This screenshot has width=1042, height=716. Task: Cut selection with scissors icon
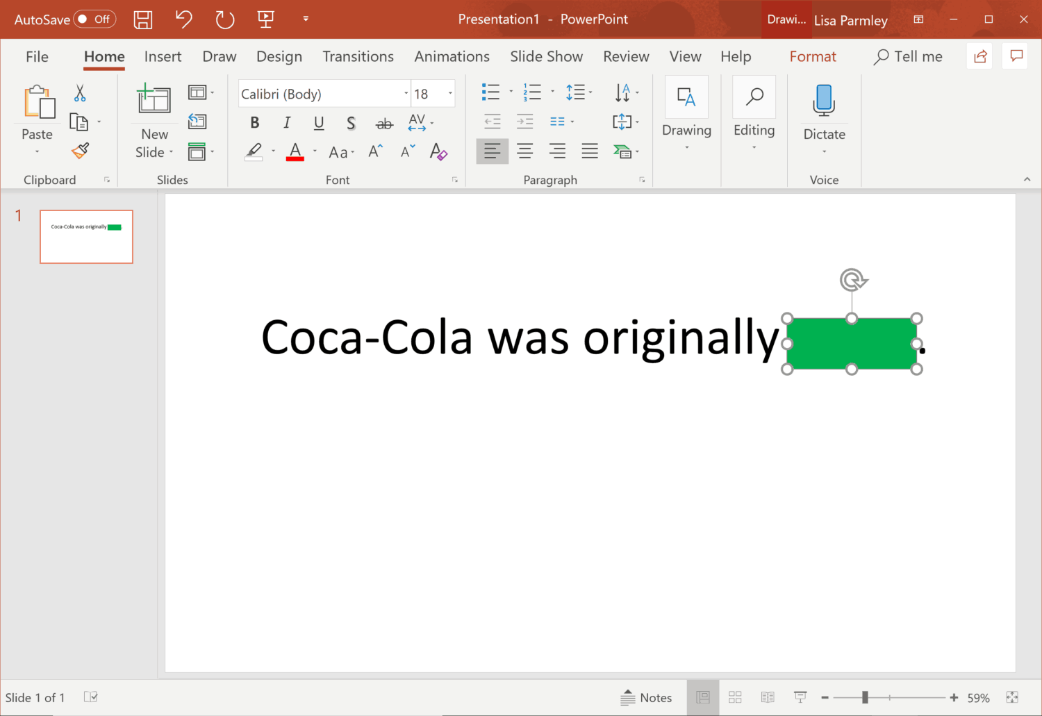[80, 93]
